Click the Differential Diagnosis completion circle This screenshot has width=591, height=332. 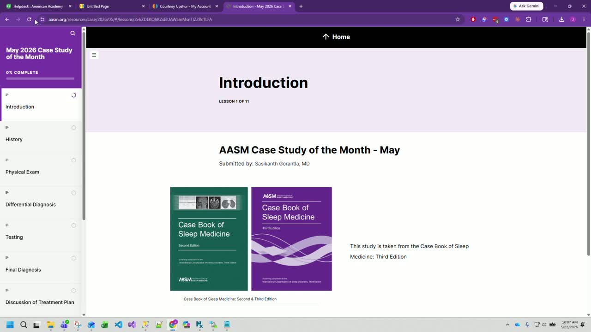[x=74, y=193]
